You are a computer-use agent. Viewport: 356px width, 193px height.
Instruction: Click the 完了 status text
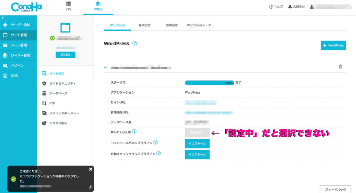pos(238,83)
